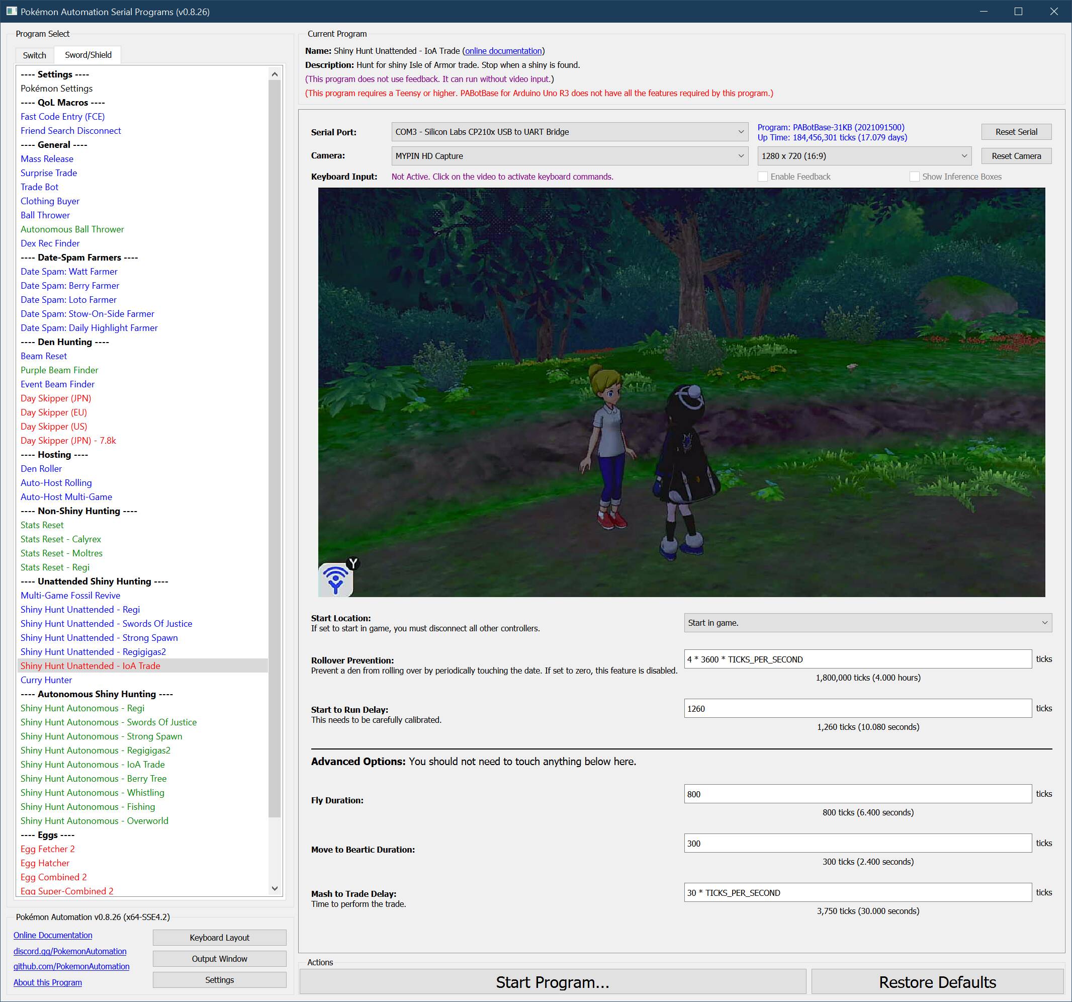This screenshot has width=1072, height=1002.
Task: Open the Serial Port dropdown
Action: pyautogui.click(x=569, y=132)
